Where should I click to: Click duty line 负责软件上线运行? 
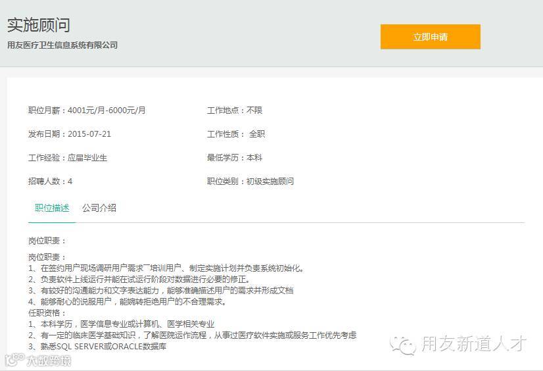139,279
